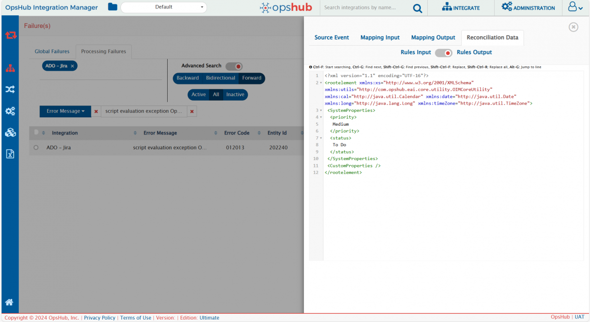Image resolution: width=590 pixels, height=322 pixels.
Task: Enable the Advanced Search toggle
Action: click(234, 66)
